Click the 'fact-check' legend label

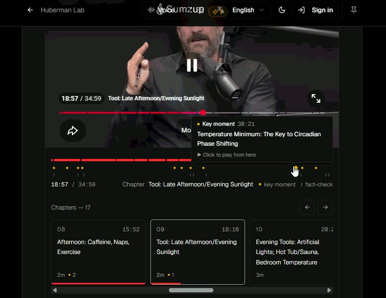[x=319, y=184]
